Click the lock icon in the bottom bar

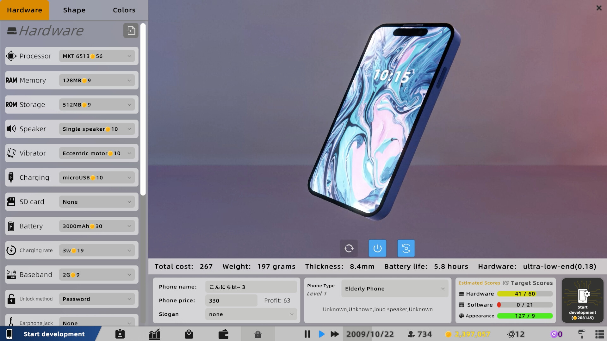[258, 334]
